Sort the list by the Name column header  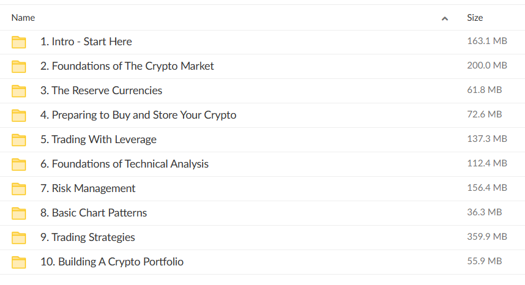[x=23, y=18]
